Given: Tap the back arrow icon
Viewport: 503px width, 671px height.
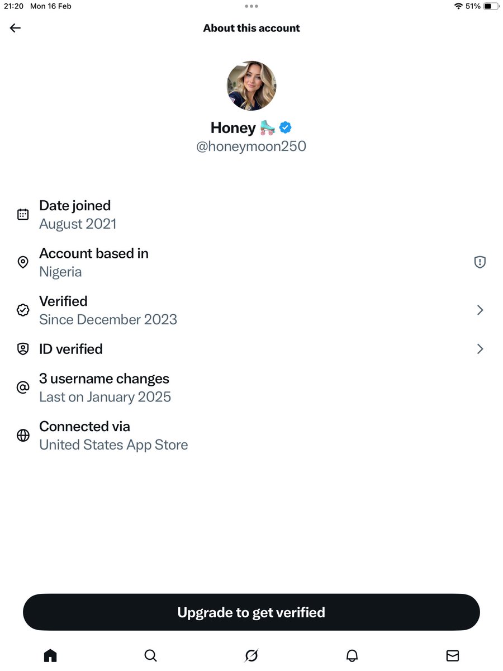Looking at the screenshot, I should pos(15,28).
